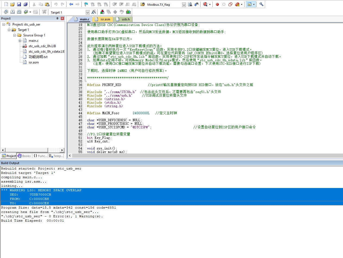Open the window layout dropdown arrow
The width and height of the screenshot is (343, 258).
pos(254,4)
